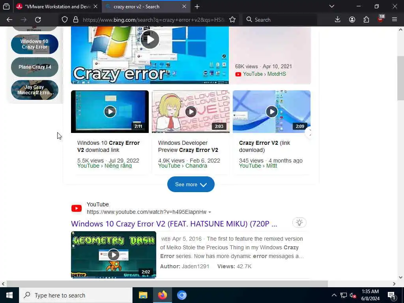Click the page vertical scrollbar thumb
Viewport: 404px width, 303px height.
(400, 78)
